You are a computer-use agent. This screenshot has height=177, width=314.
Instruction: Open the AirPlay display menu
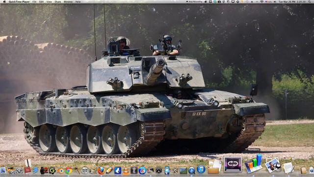233,1
